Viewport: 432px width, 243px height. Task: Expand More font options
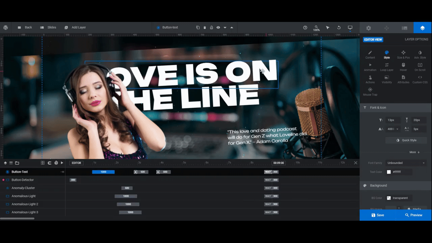[414, 152]
